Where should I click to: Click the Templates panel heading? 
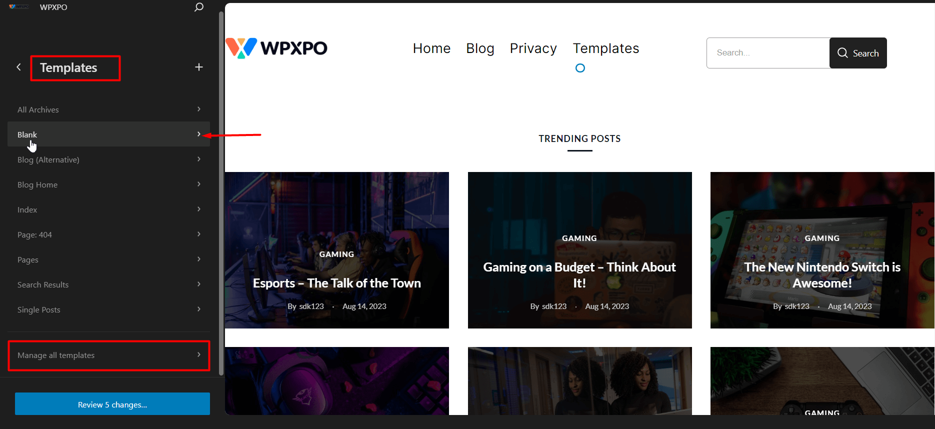click(68, 67)
